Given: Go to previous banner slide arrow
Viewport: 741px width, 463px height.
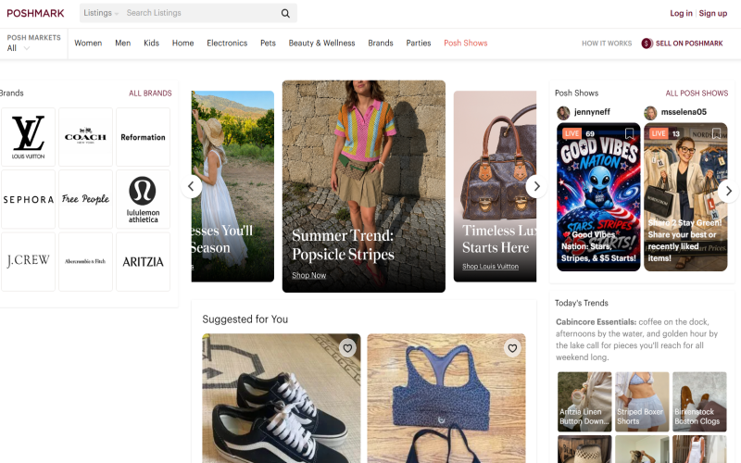Looking at the screenshot, I should (192, 186).
